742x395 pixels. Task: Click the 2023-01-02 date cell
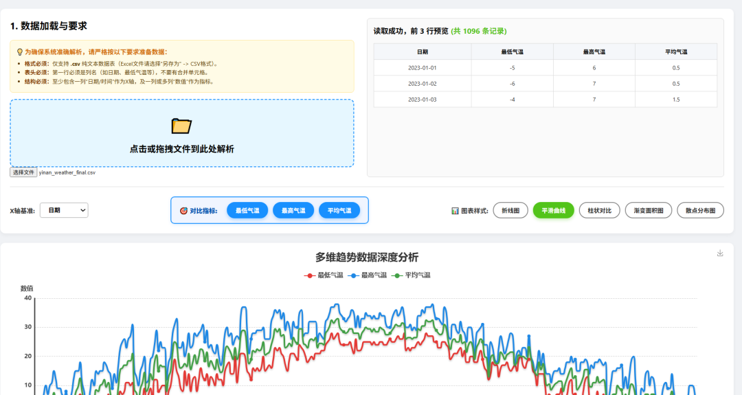(x=423, y=84)
